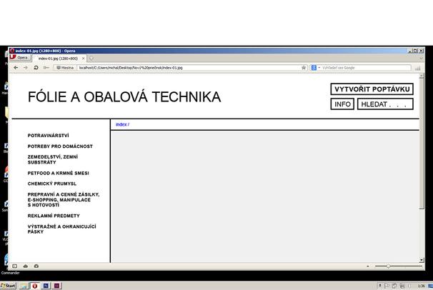
Task: Click into the HLEDAT search box
Action: click(384, 104)
